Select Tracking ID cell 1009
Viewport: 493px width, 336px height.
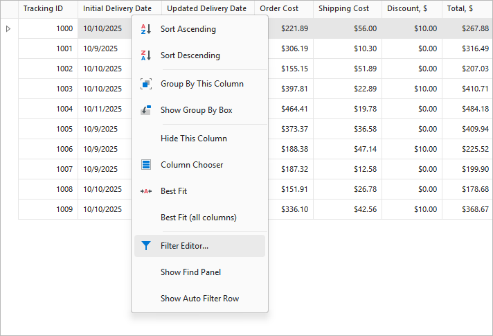pyautogui.click(x=48, y=209)
